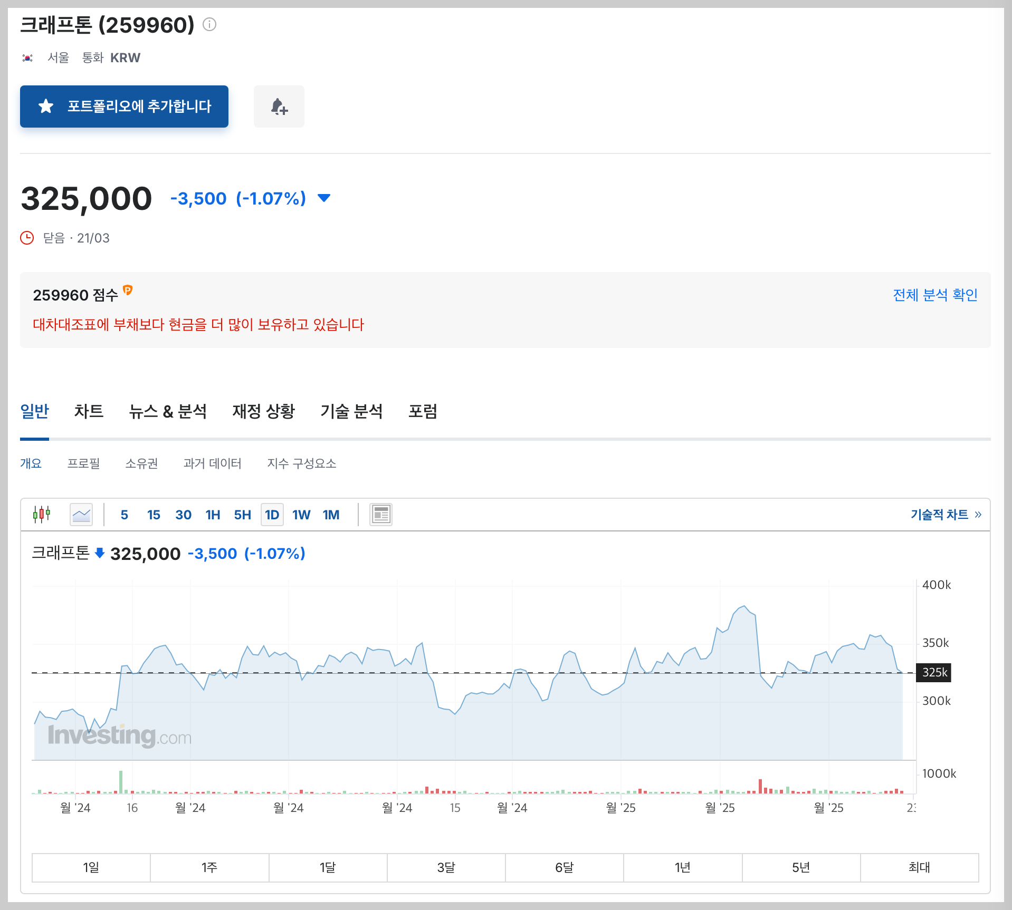Click the KRW currency label
Image resolution: width=1012 pixels, height=910 pixels.
pyautogui.click(x=125, y=58)
